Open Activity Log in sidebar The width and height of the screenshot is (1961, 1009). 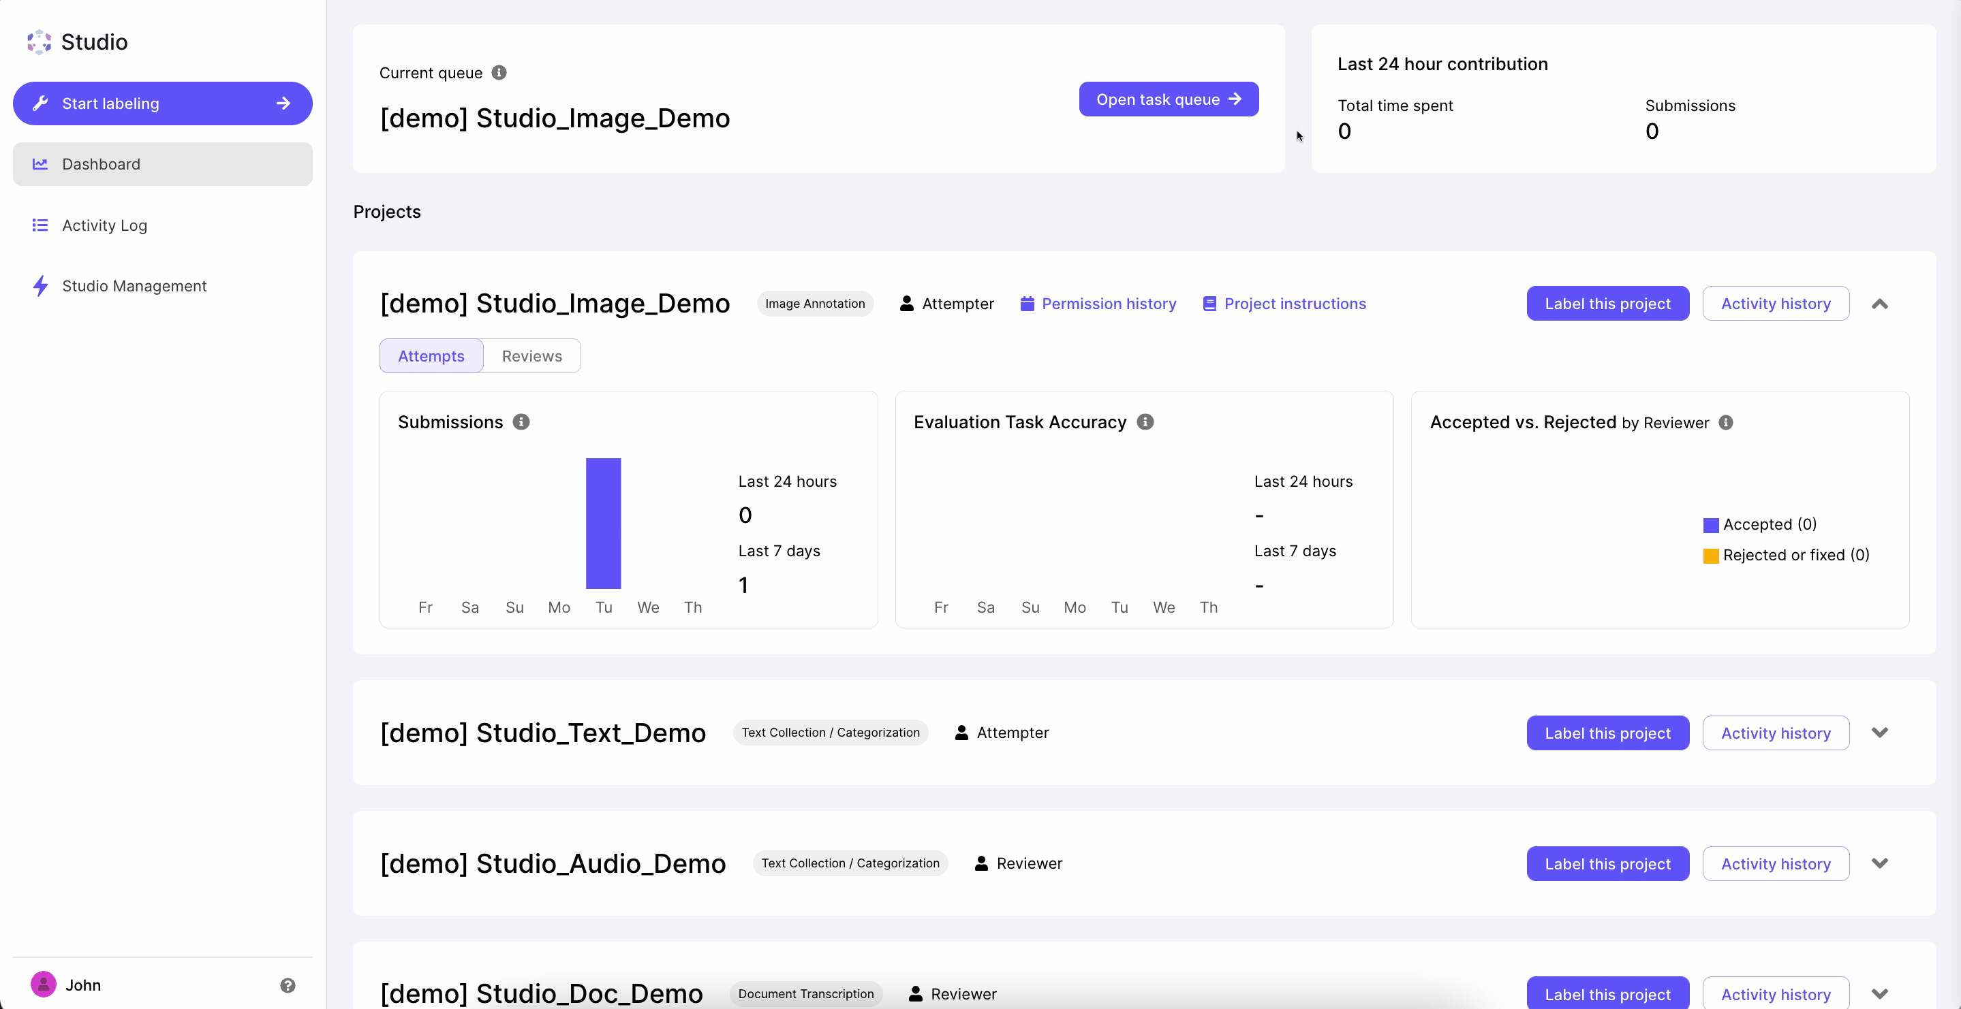pyautogui.click(x=104, y=225)
